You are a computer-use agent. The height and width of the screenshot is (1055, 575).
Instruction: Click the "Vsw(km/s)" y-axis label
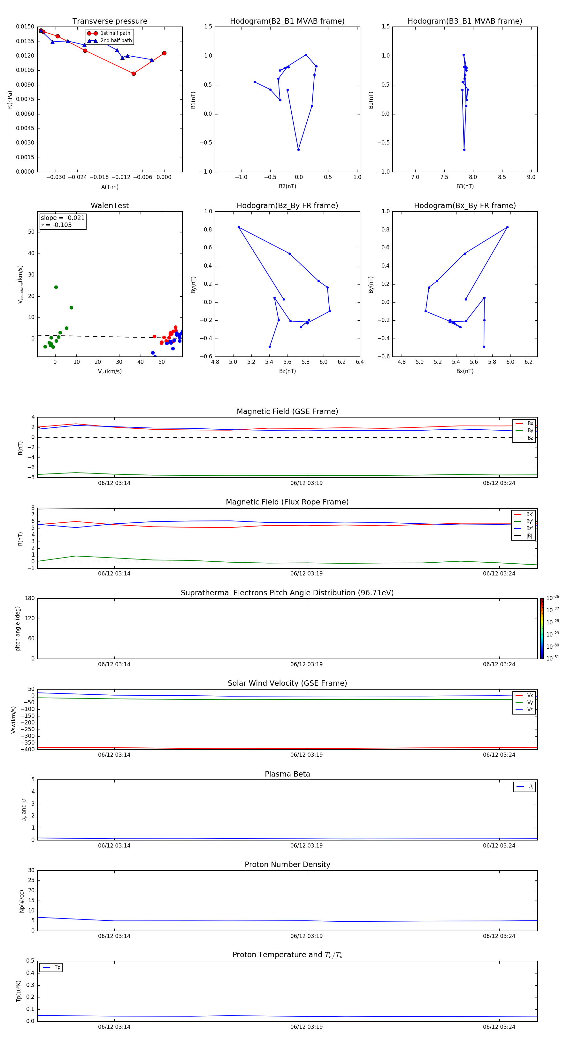(x=13, y=720)
